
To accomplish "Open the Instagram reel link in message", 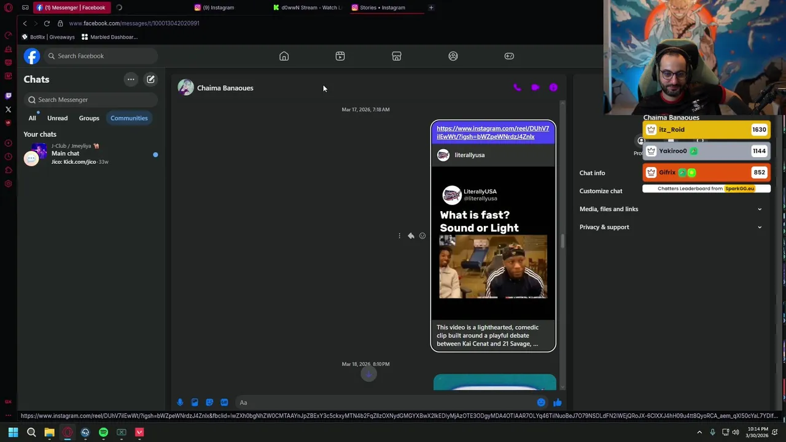I will (492, 133).
